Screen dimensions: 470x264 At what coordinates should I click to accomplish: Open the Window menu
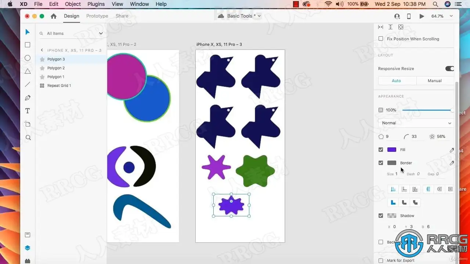coord(140,4)
